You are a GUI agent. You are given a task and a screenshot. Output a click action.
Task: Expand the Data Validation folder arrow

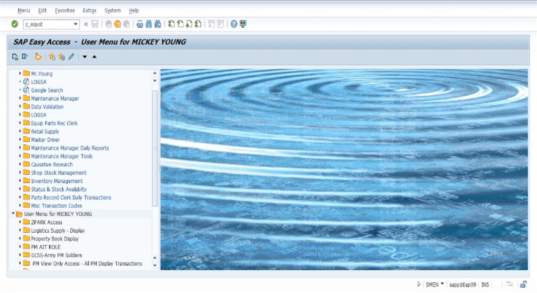(x=20, y=107)
